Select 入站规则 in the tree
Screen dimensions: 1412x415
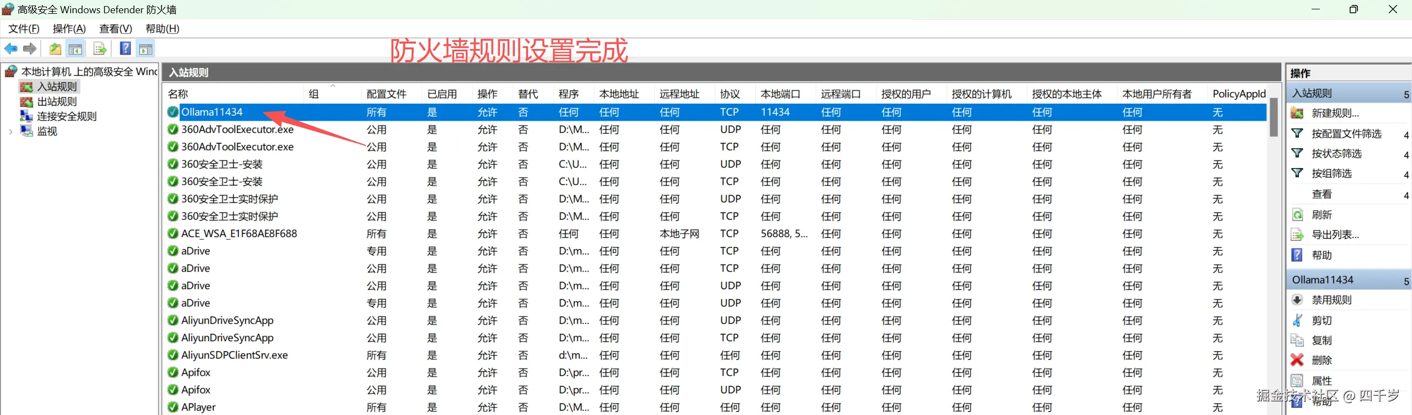click(57, 87)
